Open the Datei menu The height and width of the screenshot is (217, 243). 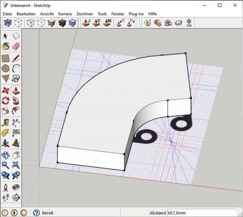[x=7, y=14]
